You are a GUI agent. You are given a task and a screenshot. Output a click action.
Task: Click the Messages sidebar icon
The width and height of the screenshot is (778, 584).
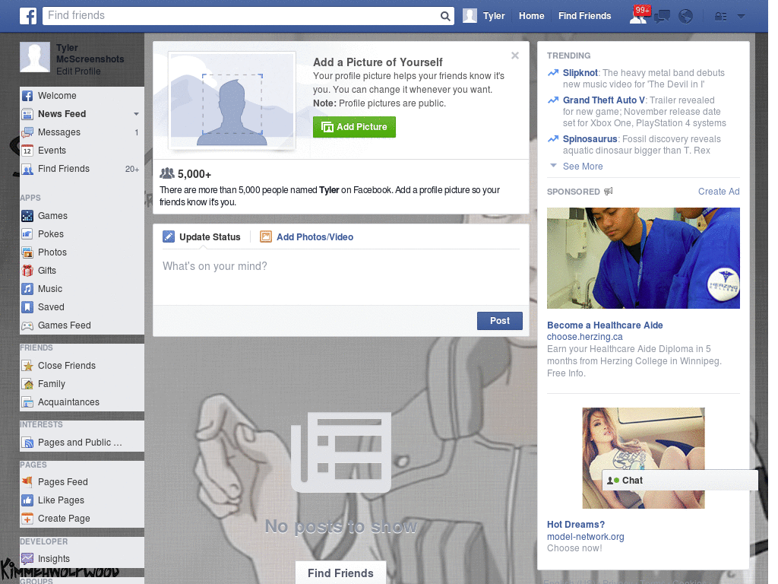click(x=27, y=132)
